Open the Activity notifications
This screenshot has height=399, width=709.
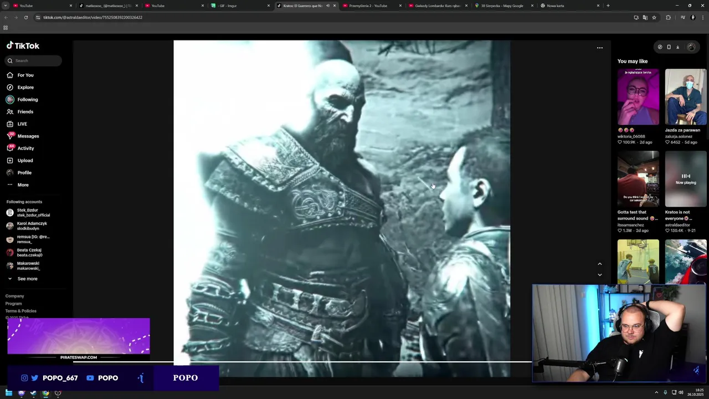pyautogui.click(x=20, y=148)
